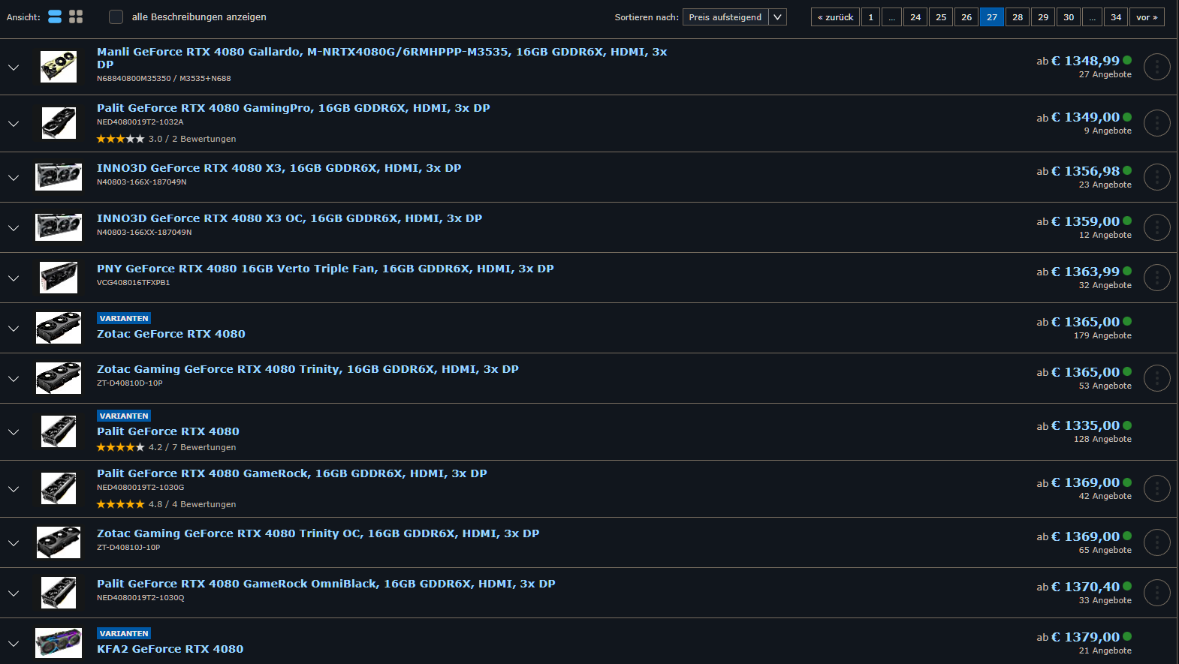This screenshot has width=1179, height=664.
Task: Click VARIANTEN badge above KFA2 GeForce RTX 4080
Action: click(x=124, y=633)
